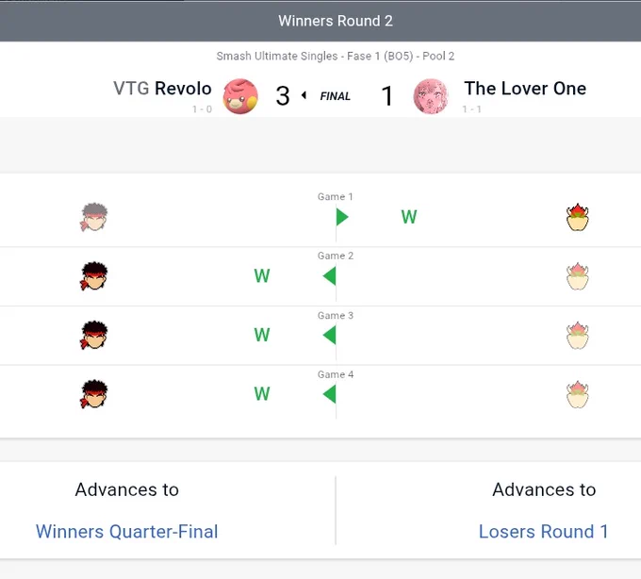Viewport: 641px width, 579px height.
Task: Click the green left arrow in Game 4
Action: click(330, 394)
